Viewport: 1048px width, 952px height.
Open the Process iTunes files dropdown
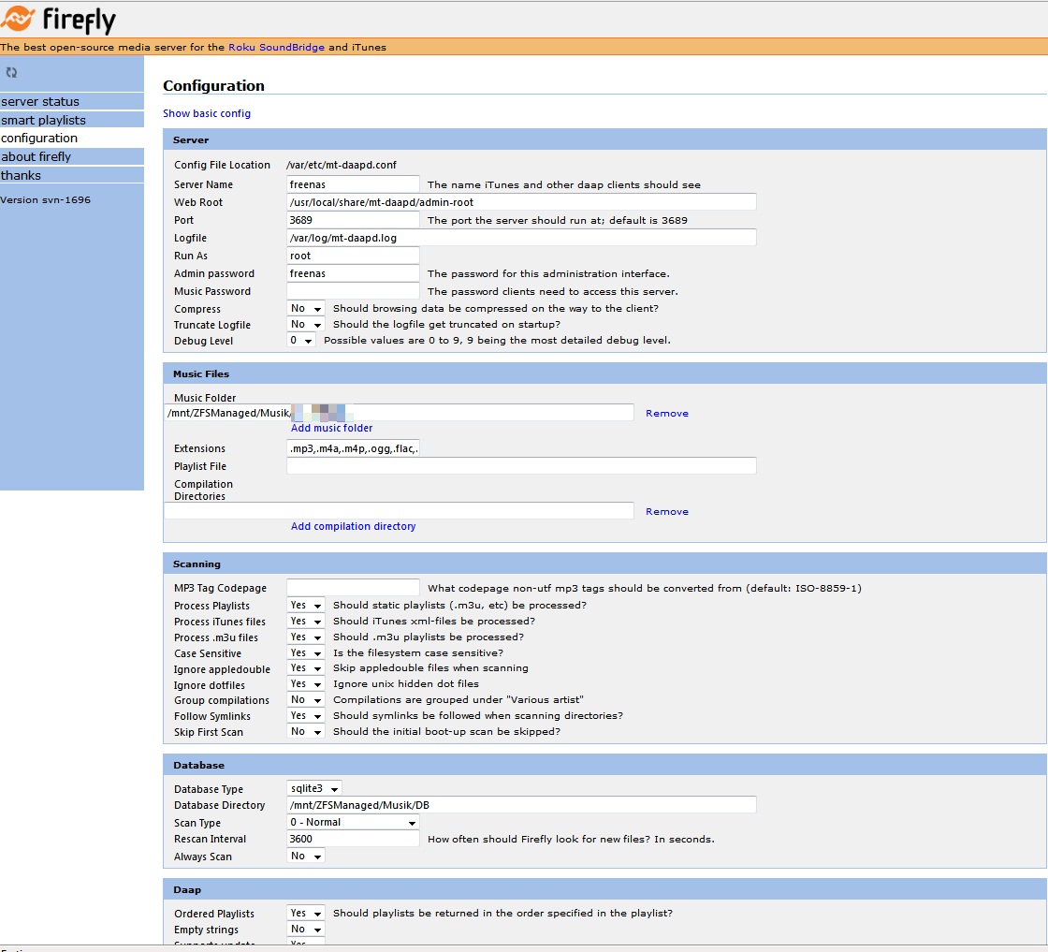306,621
